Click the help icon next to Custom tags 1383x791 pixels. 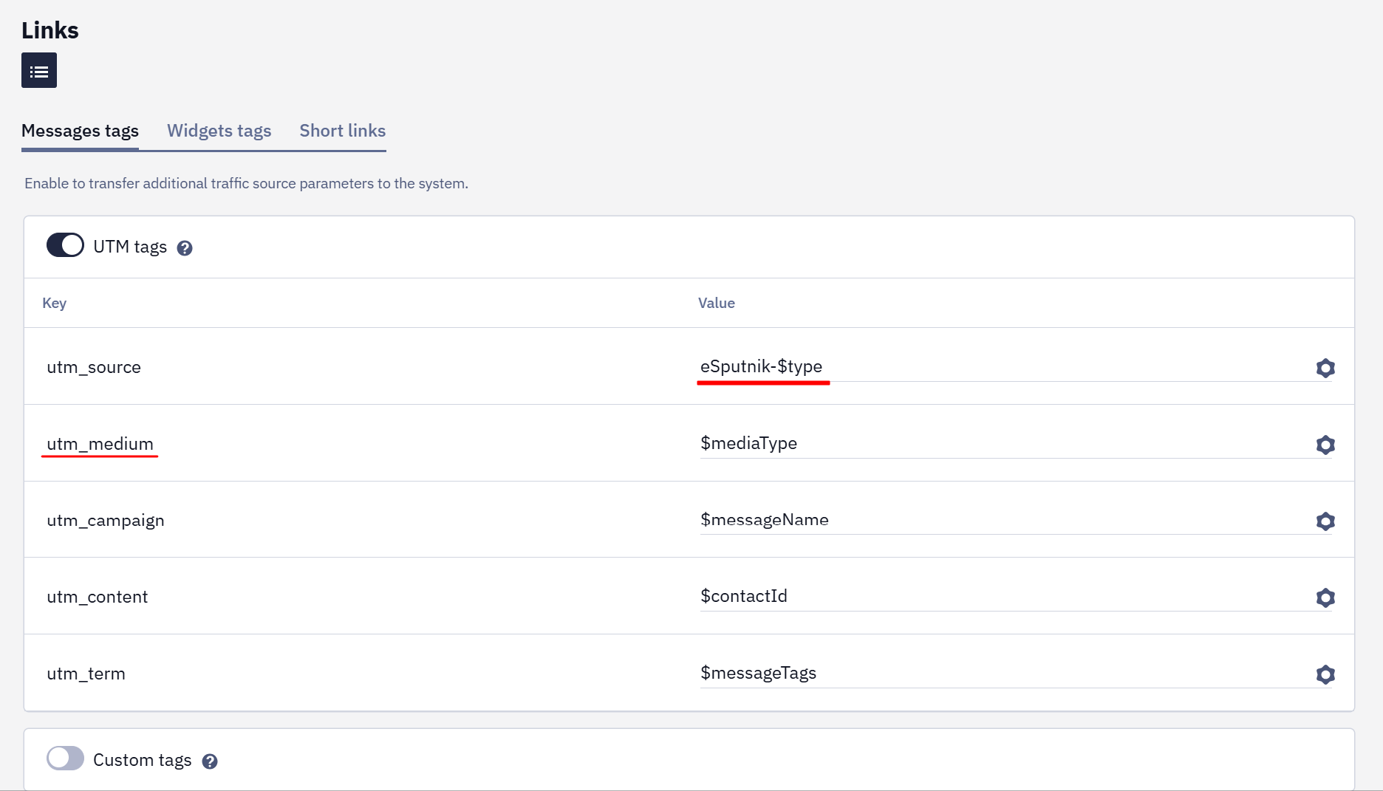pyautogui.click(x=210, y=761)
